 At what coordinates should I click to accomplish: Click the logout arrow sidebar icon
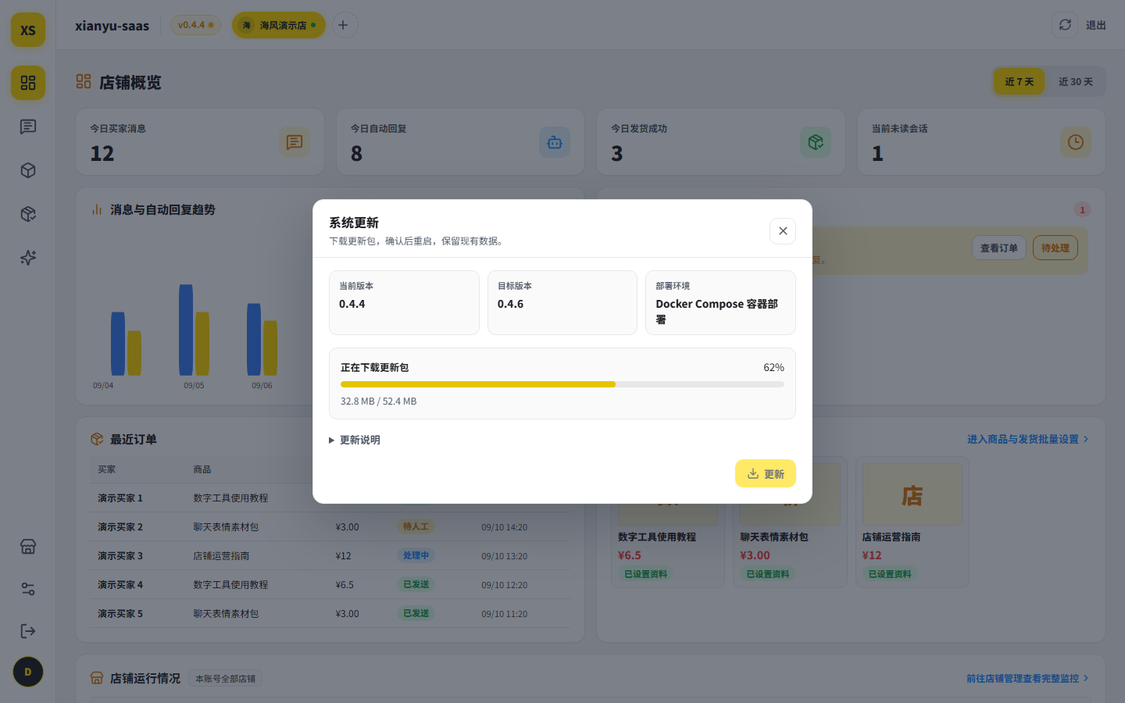[x=28, y=631]
